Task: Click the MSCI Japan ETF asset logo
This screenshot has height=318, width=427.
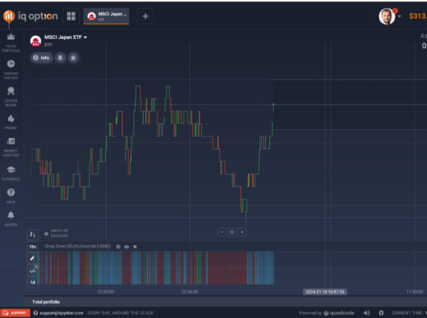Action: coord(35,41)
